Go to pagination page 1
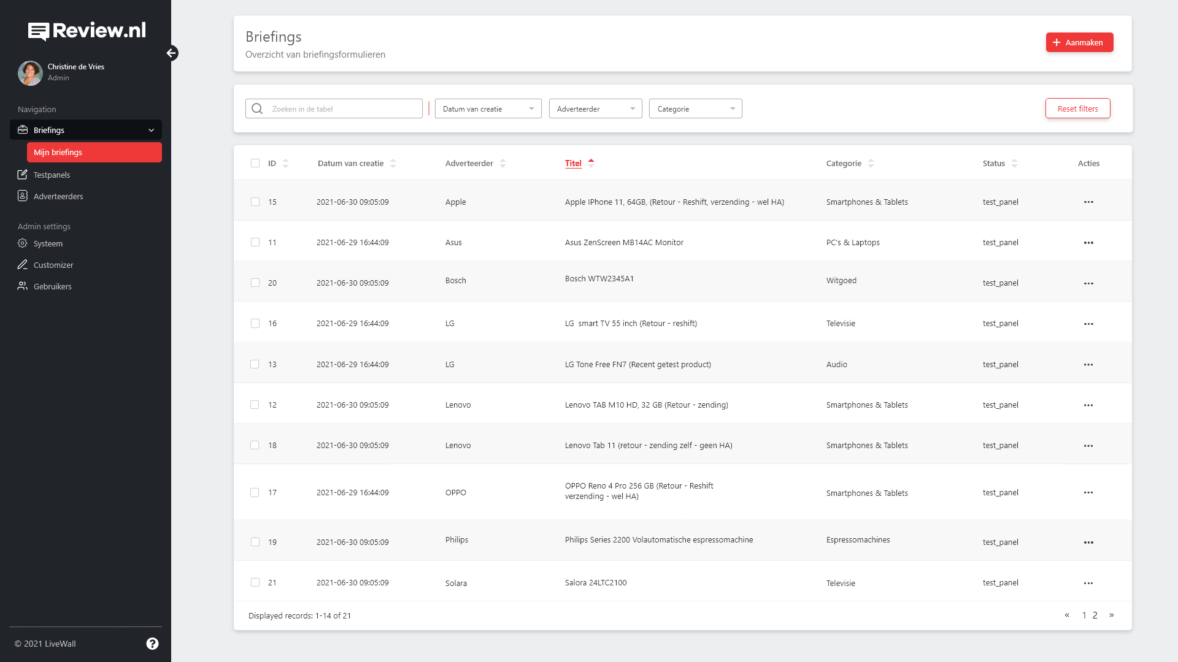 point(1084,615)
